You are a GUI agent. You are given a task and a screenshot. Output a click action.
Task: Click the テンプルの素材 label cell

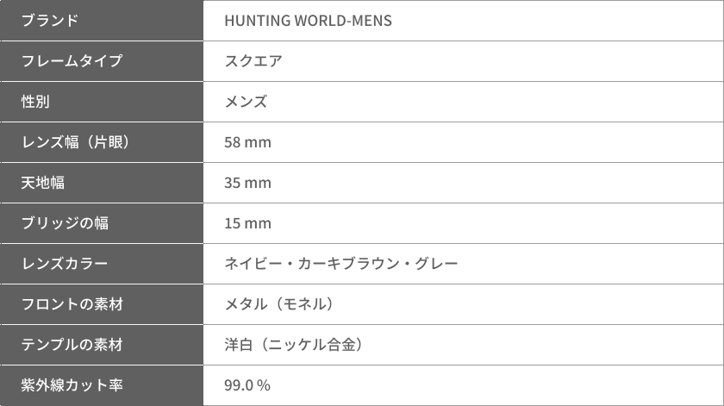102,345
